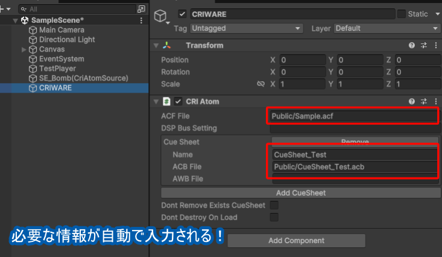Click the Position X field
442x257 pixels.
coord(303,60)
